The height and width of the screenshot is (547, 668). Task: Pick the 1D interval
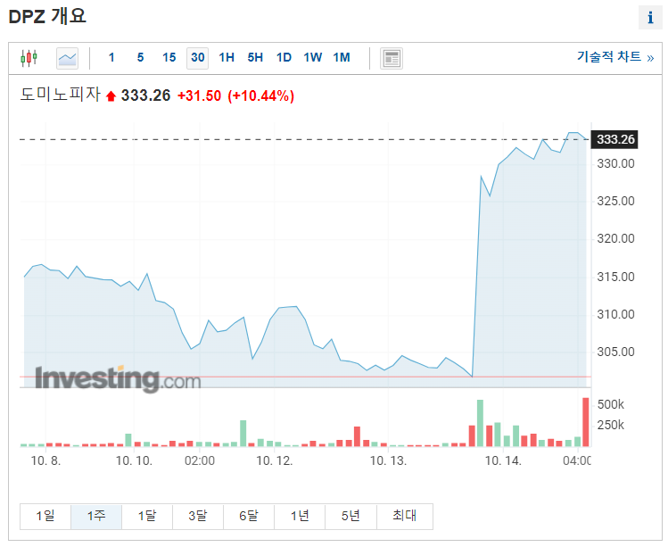[x=284, y=58]
